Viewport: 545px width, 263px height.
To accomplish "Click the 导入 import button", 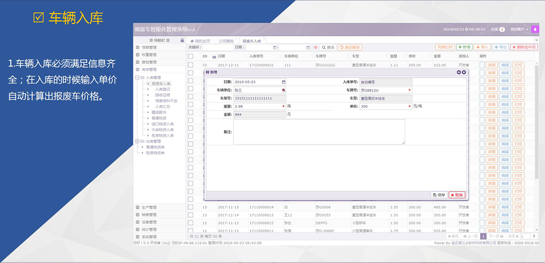I will [483, 47].
